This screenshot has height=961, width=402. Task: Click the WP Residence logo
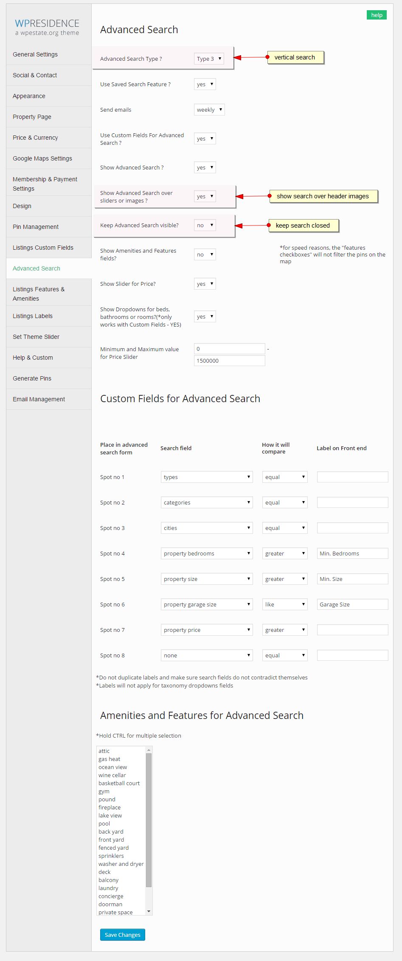pyautogui.click(x=47, y=27)
